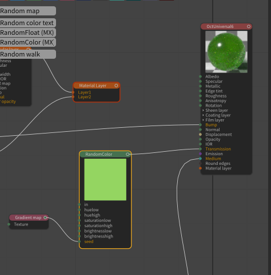Select the Material Layer node header

click(97, 86)
